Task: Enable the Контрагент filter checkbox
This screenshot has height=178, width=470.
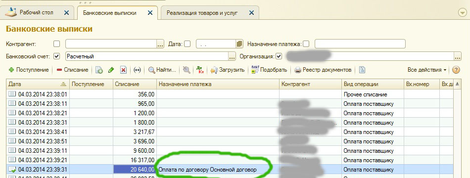Action: 57,44
